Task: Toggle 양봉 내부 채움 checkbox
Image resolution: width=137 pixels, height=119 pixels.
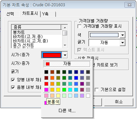Action: [x=13, y=80]
